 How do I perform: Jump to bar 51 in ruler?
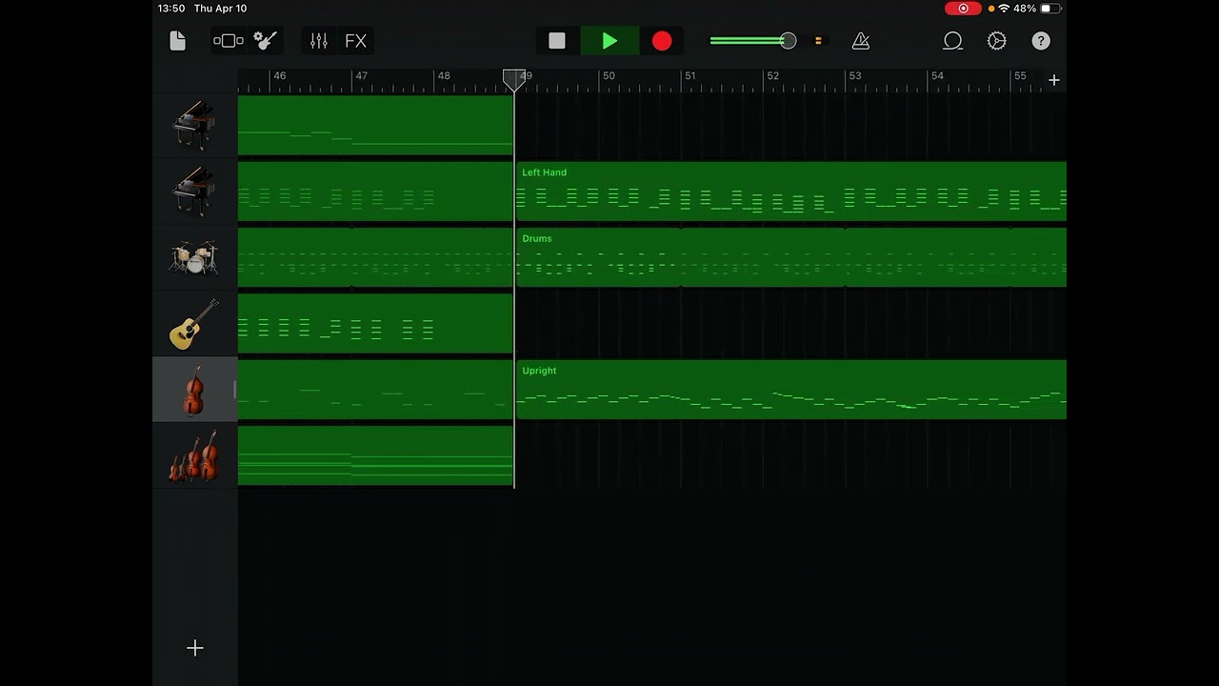coord(690,75)
